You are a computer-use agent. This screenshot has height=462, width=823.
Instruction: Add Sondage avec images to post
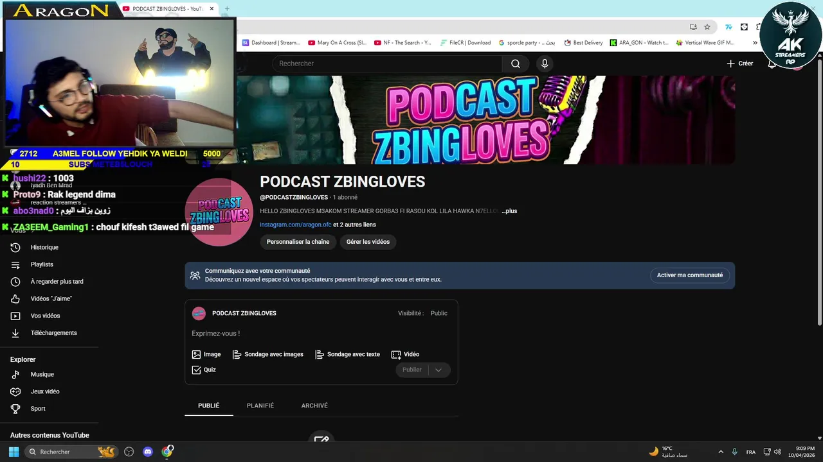268,354
